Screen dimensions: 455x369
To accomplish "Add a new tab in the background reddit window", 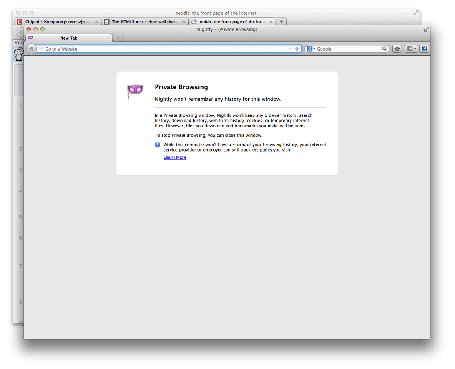I will pyautogui.click(x=281, y=22).
